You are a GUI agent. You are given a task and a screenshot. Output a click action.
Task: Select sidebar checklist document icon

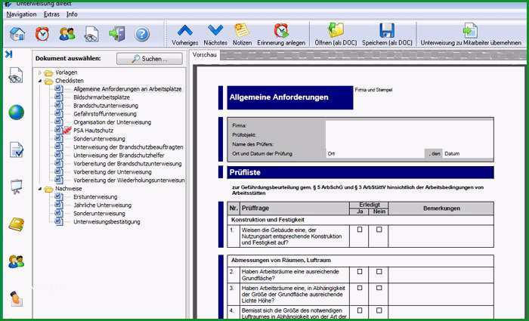point(16,150)
